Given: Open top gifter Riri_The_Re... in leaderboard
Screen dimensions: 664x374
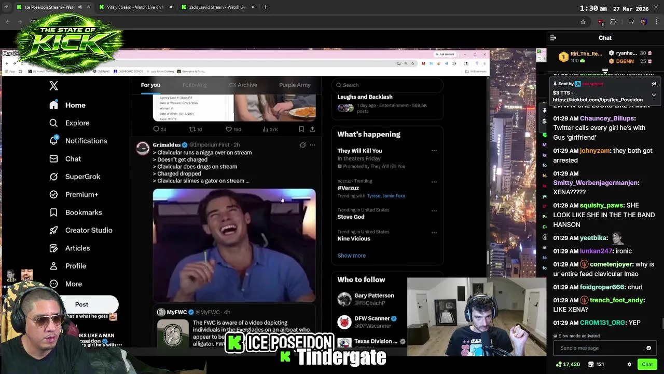Looking at the screenshot, I should pos(580,57).
